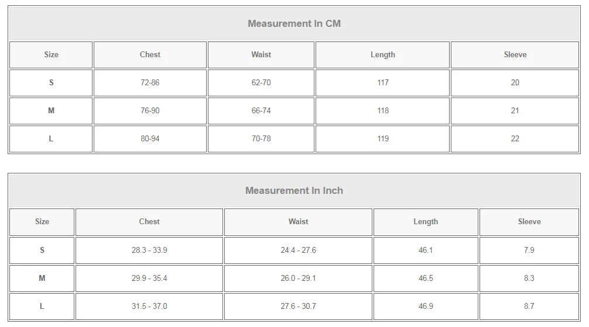Click the chest value 31.5 - 37.0 cell
This screenshot has width=589, height=327.
pyautogui.click(x=149, y=307)
